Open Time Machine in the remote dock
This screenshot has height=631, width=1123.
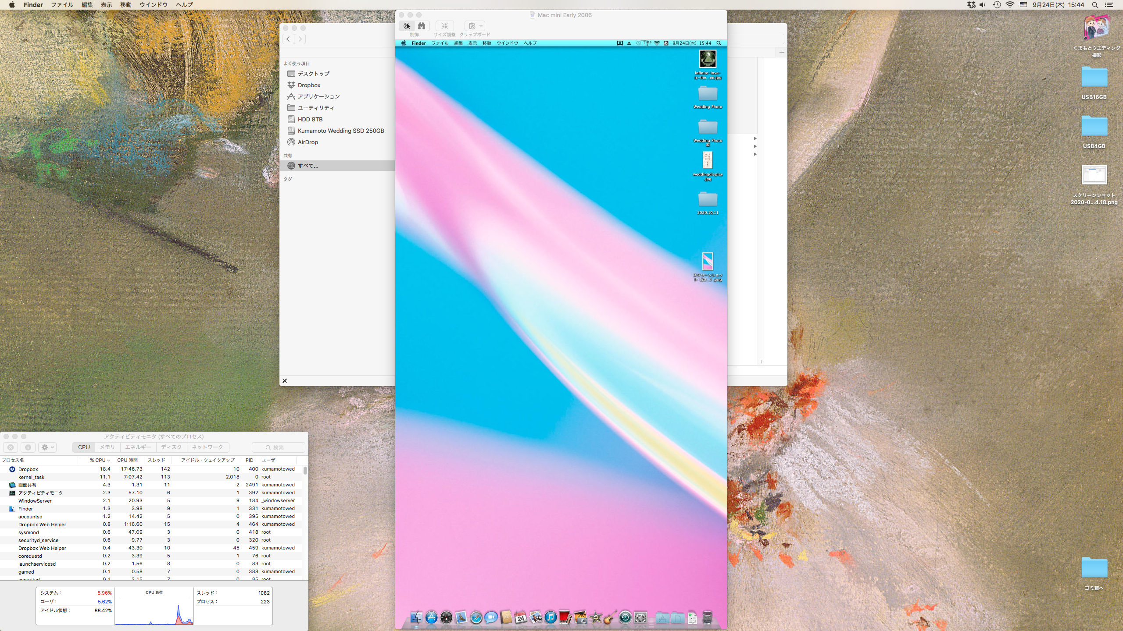(x=625, y=617)
